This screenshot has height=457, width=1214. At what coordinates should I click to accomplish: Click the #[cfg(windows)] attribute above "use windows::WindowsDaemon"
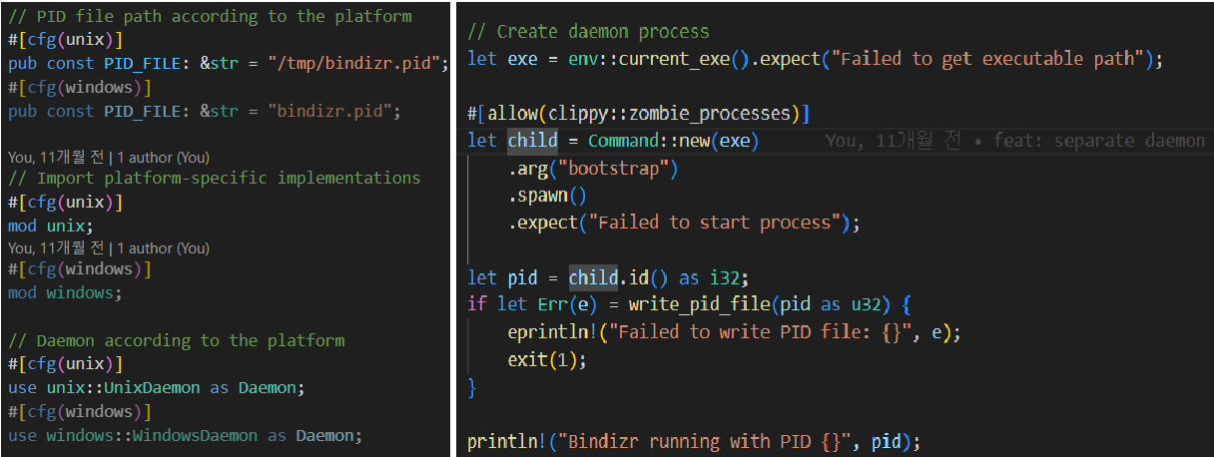coord(80,411)
